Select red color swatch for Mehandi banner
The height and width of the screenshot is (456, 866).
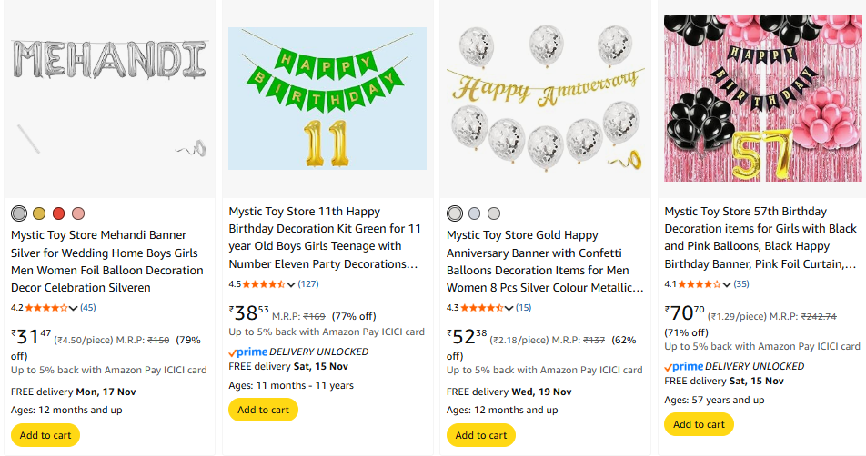(58, 213)
